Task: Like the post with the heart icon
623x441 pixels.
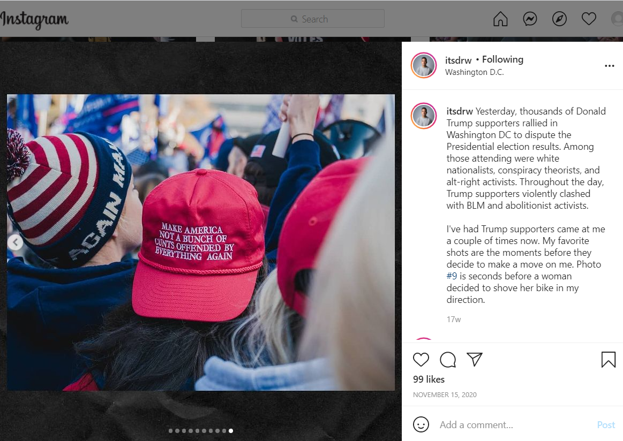Action: pos(421,360)
